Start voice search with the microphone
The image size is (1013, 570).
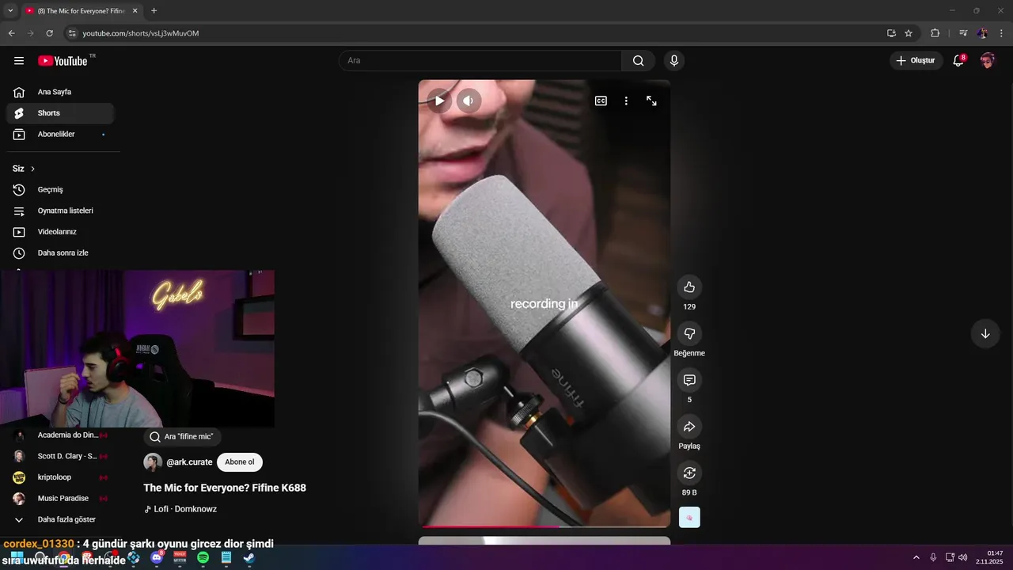(x=674, y=61)
